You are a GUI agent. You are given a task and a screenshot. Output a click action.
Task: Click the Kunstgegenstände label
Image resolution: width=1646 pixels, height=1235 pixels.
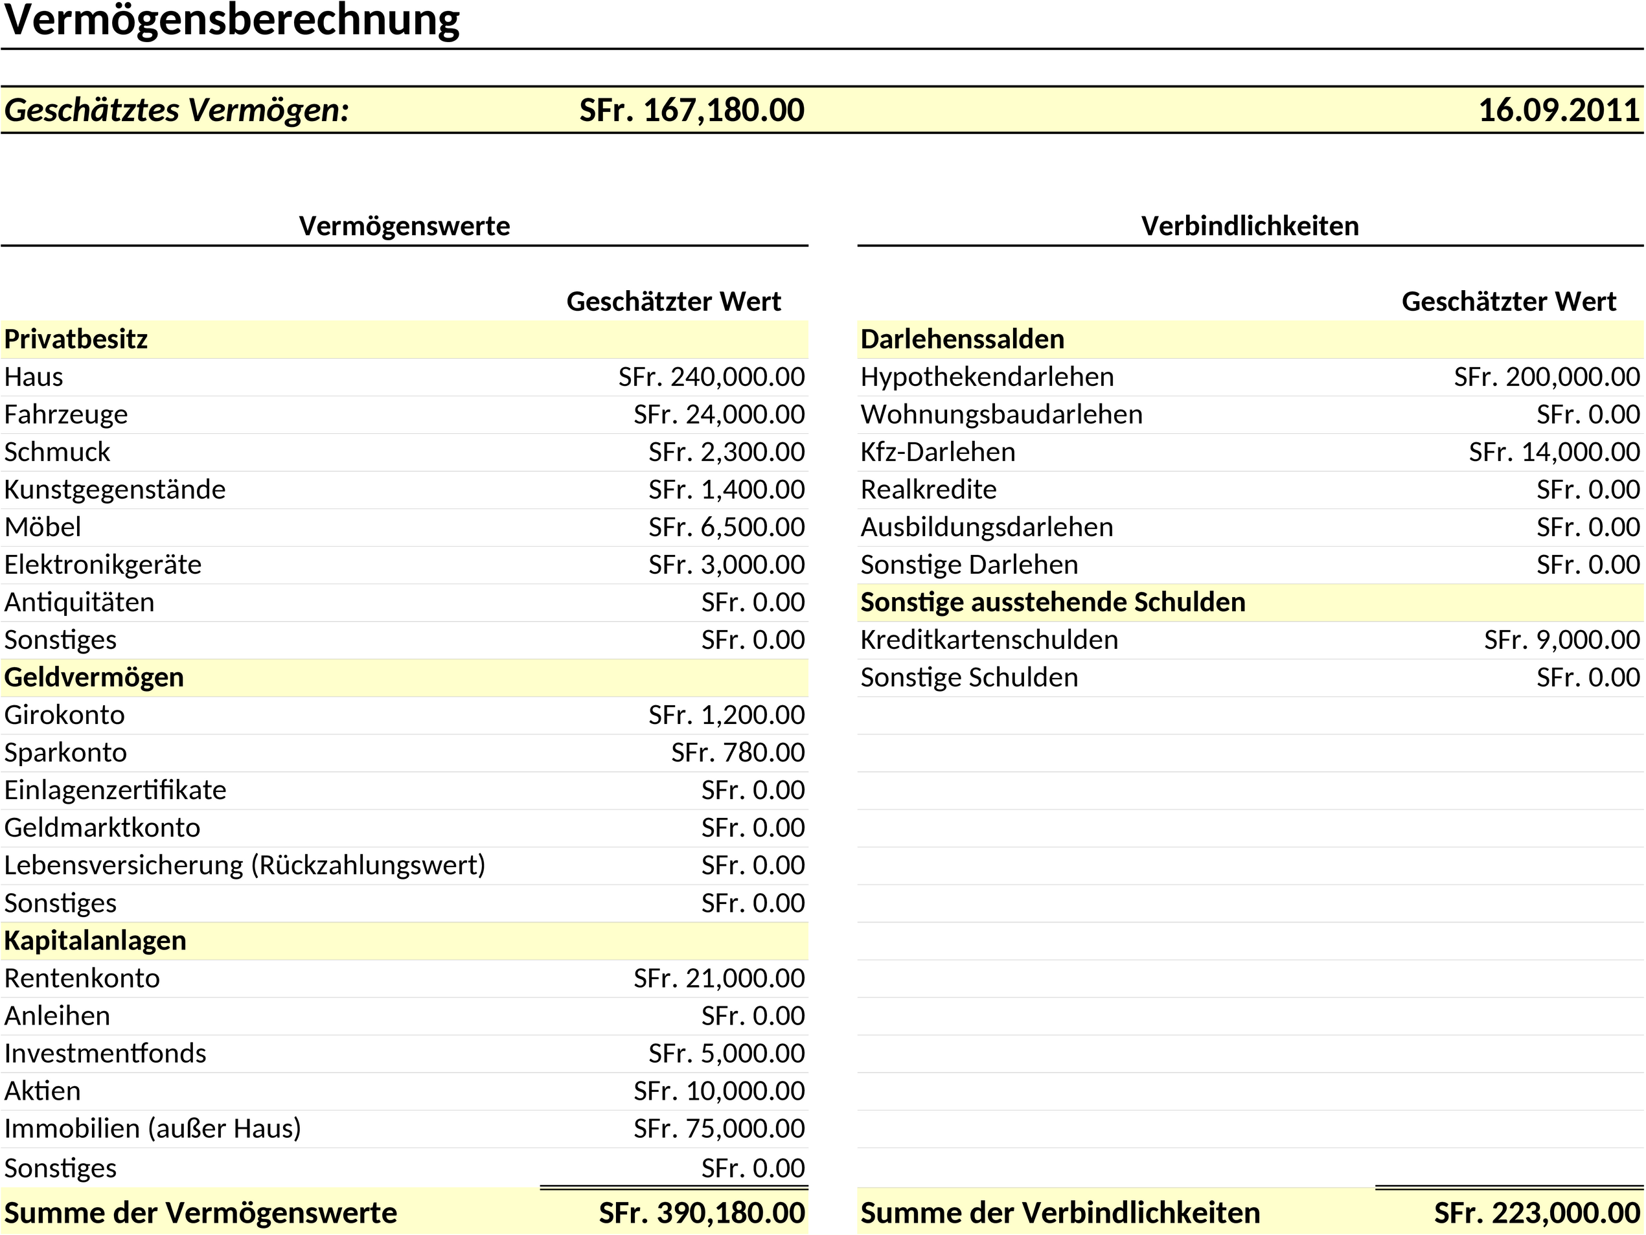click(115, 490)
